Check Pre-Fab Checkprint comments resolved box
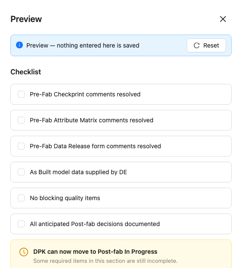Image resolution: width=242 pixels, height=268 pixels. (21, 94)
